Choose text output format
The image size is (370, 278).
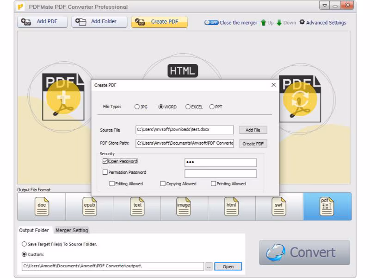(137, 206)
